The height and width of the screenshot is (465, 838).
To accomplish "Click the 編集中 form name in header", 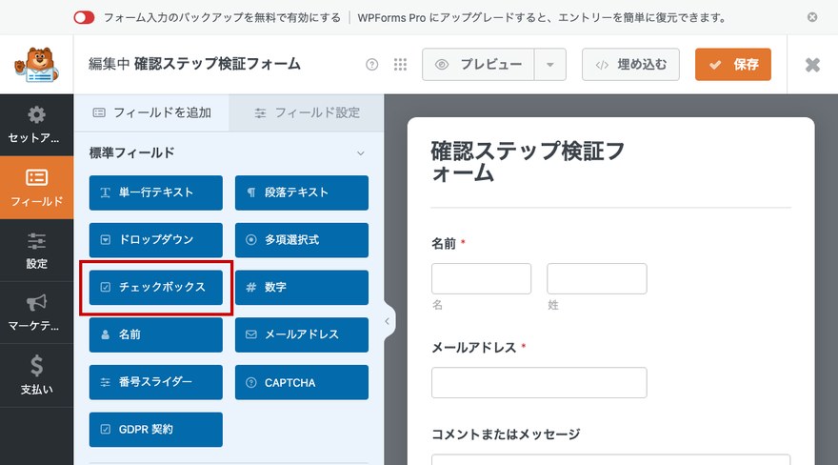I will [x=194, y=64].
